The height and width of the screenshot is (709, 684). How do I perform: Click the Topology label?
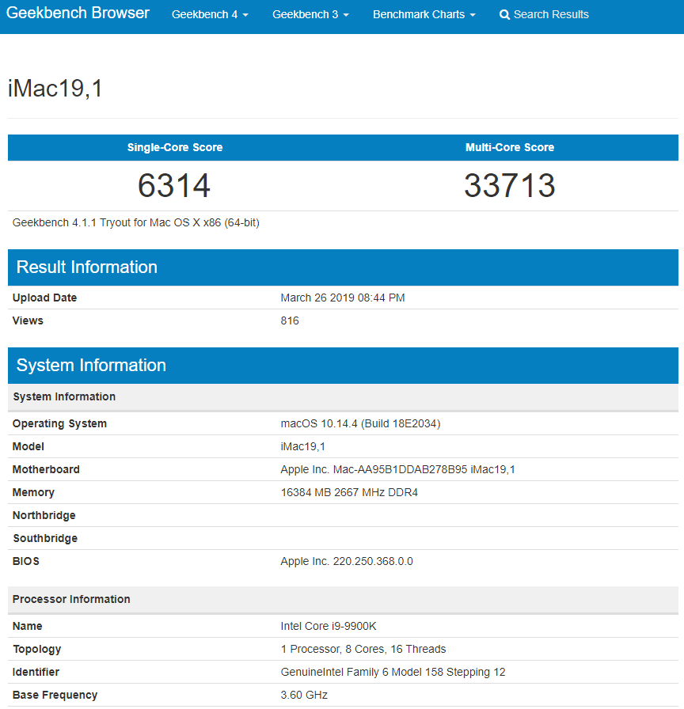point(37,650)
